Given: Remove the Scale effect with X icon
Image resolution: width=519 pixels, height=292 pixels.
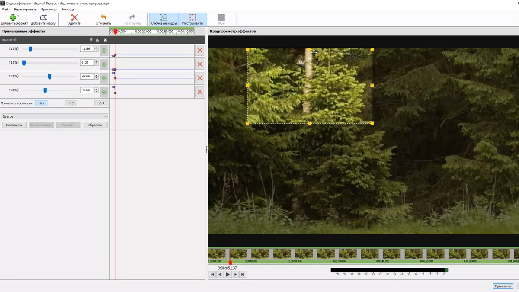Looking at the screenshot, I should pos(105,40).
